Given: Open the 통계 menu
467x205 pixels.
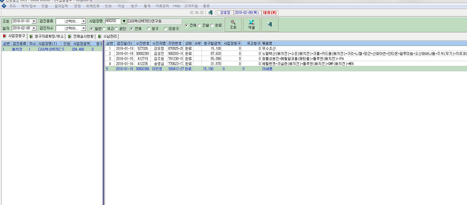Looking at the screenshot, I should [x=147, y=6].
